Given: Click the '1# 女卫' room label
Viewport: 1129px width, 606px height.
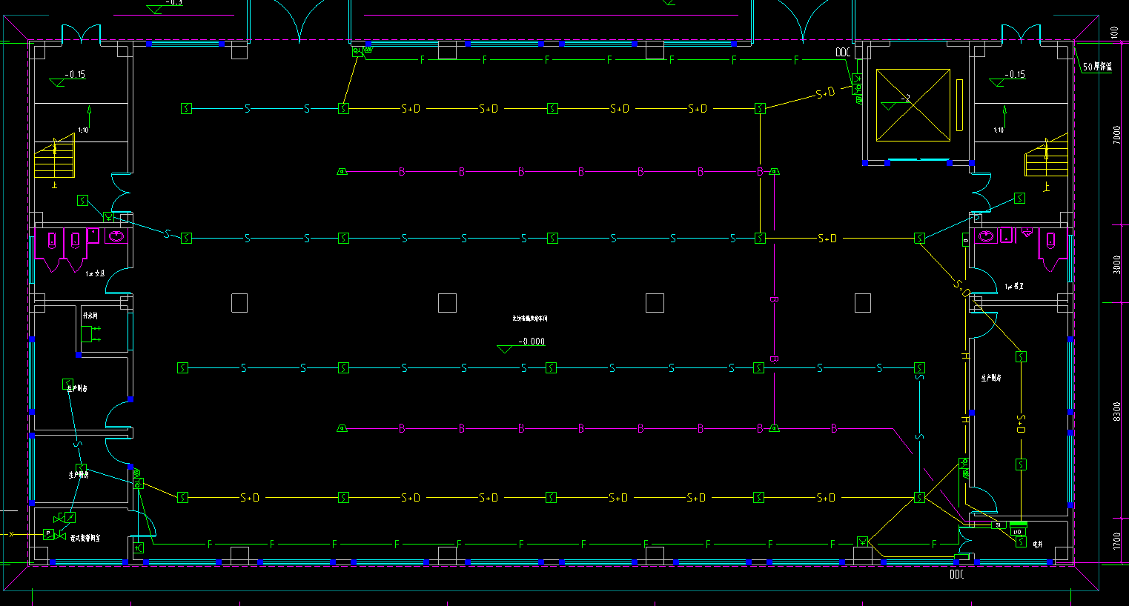Looking at the screenshot, I should [95, 274].
